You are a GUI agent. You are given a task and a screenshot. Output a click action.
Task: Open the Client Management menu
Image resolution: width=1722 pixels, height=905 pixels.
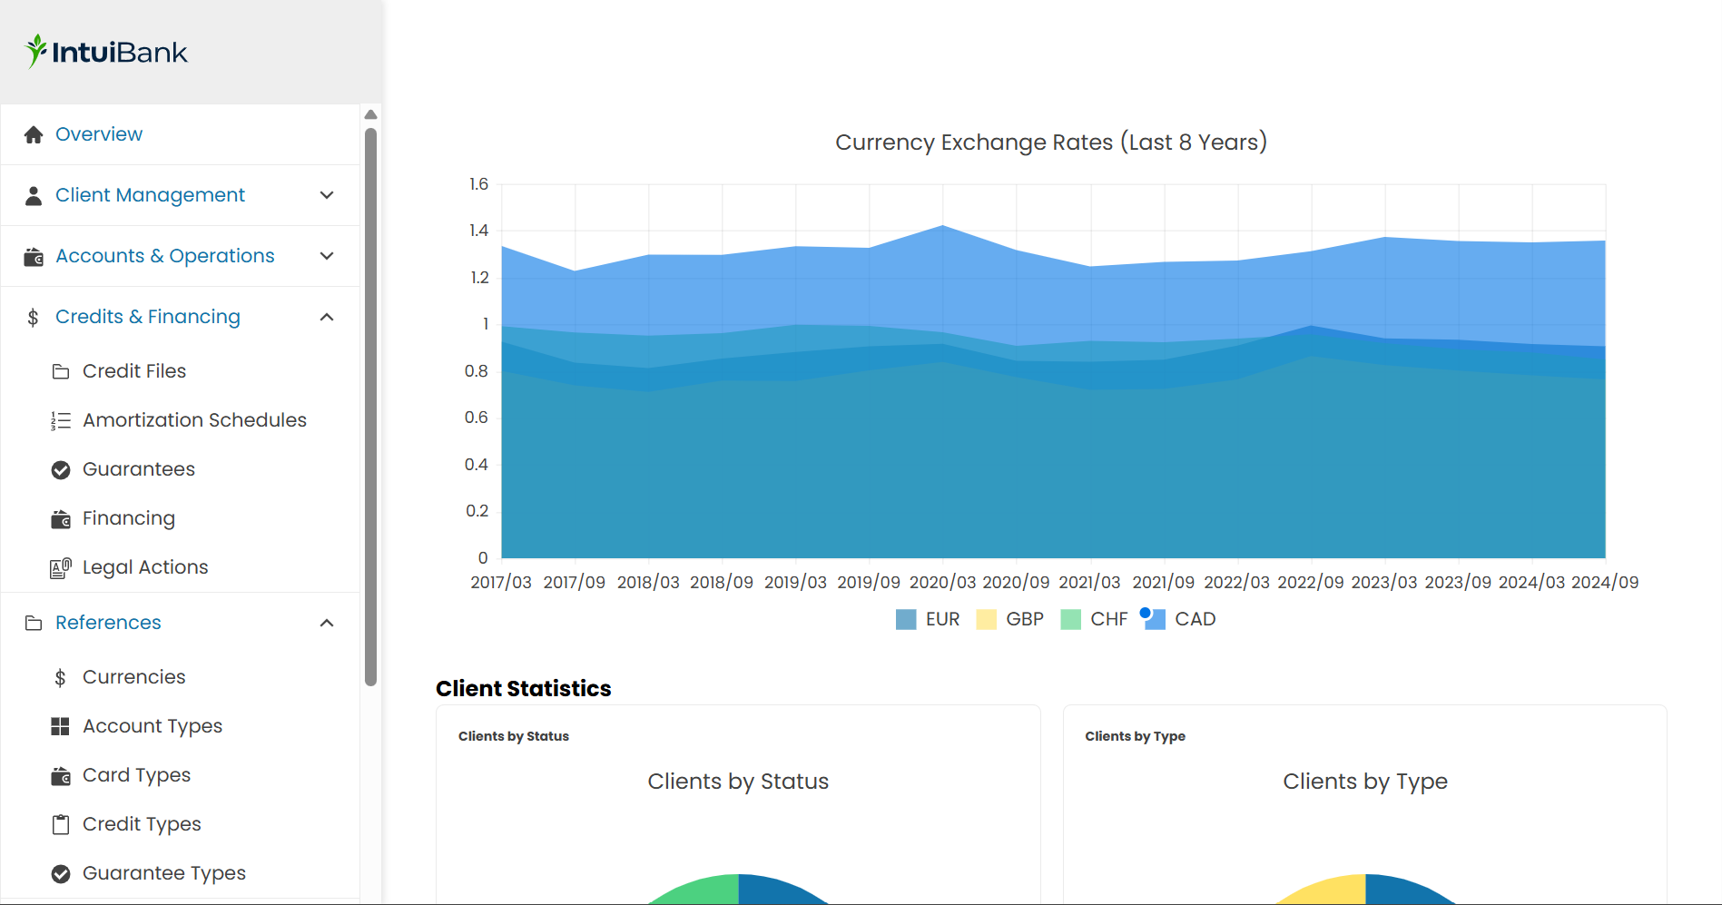pos(150,195)
